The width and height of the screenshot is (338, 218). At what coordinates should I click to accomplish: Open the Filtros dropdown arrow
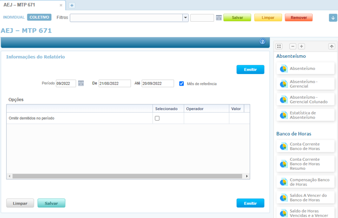click(x=185, y=18)
